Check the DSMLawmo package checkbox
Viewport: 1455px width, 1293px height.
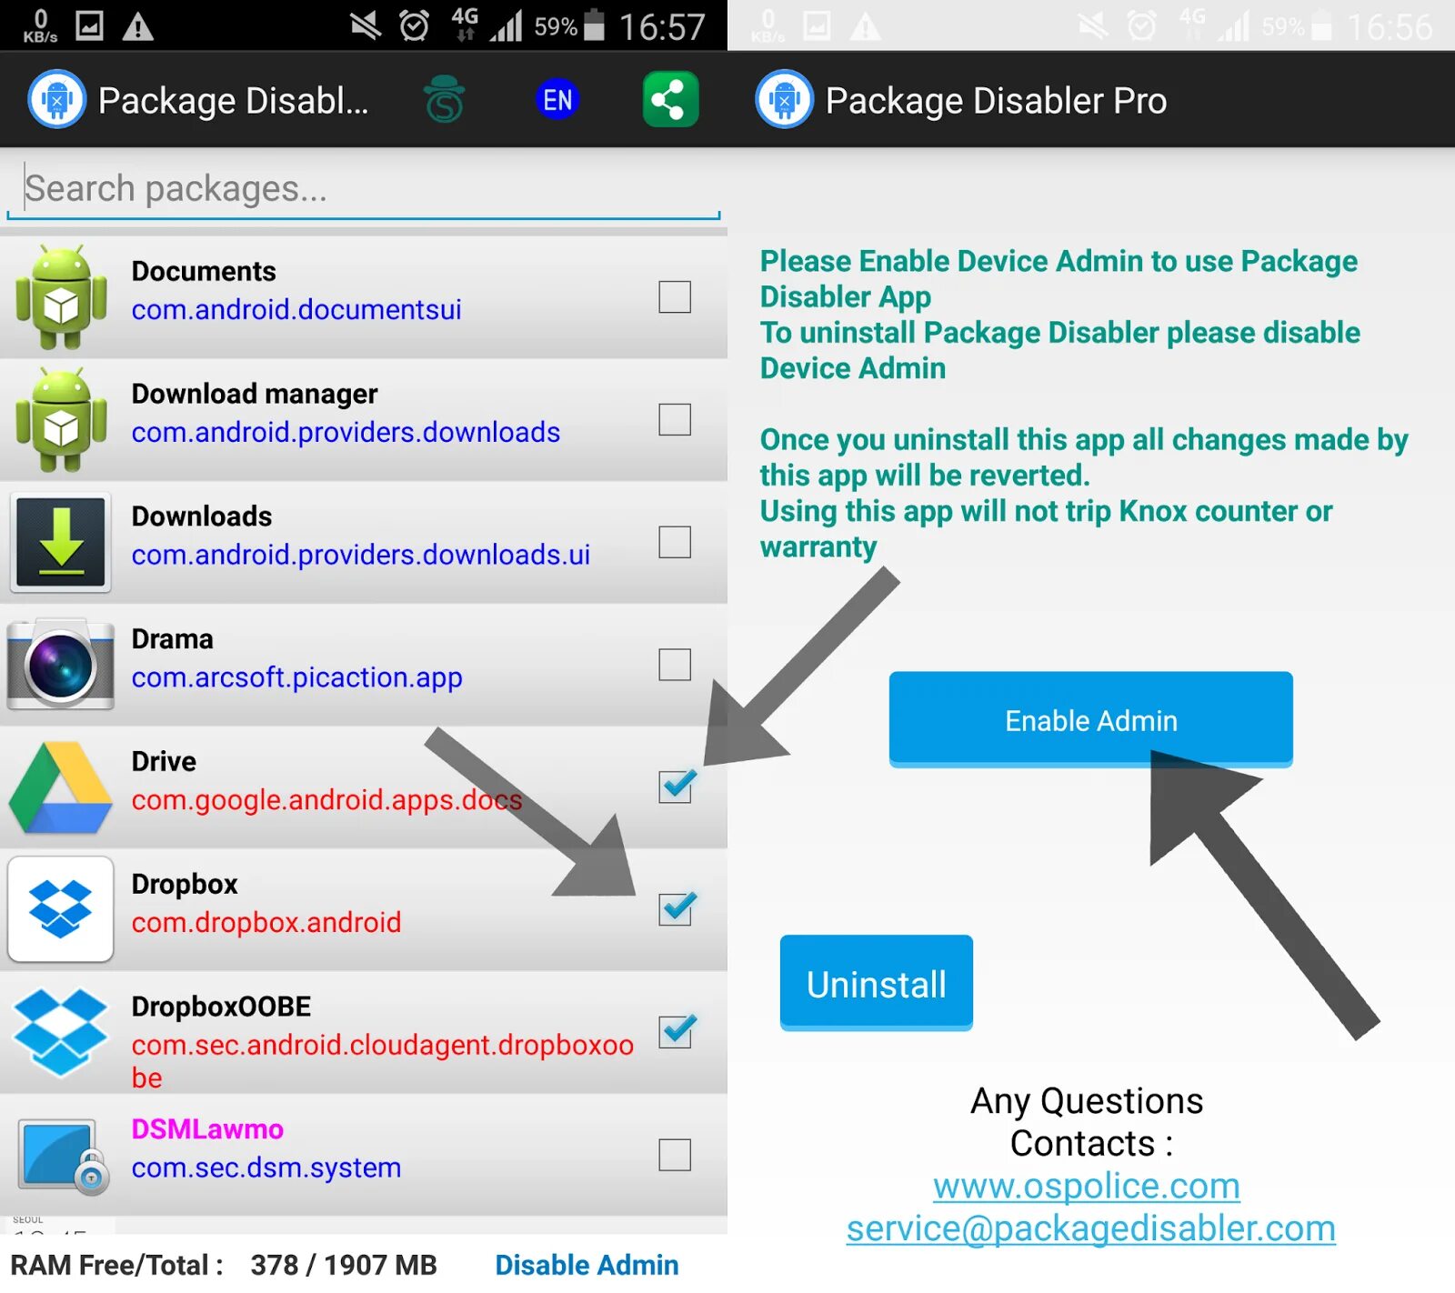(x=675, y=1155)
